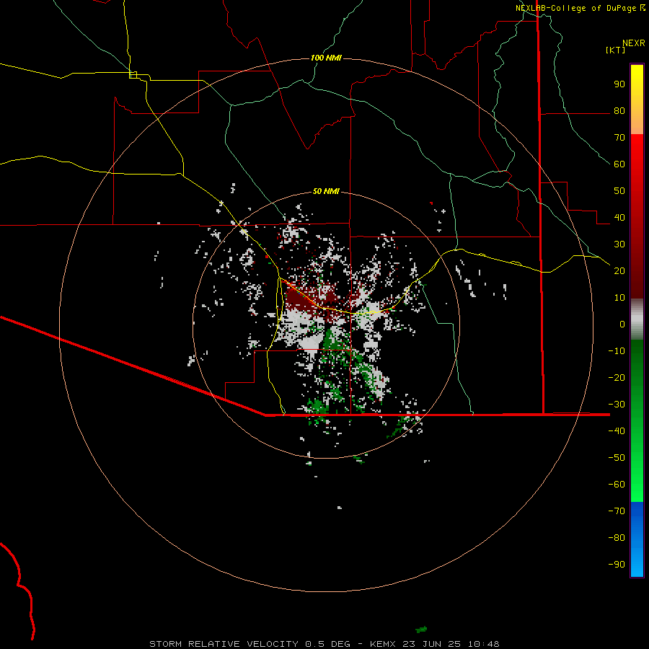Click the 50 NMI range ring label
The width and height of the screenshot is (649, 649).
pyautogui.click(x=326, y=191)
